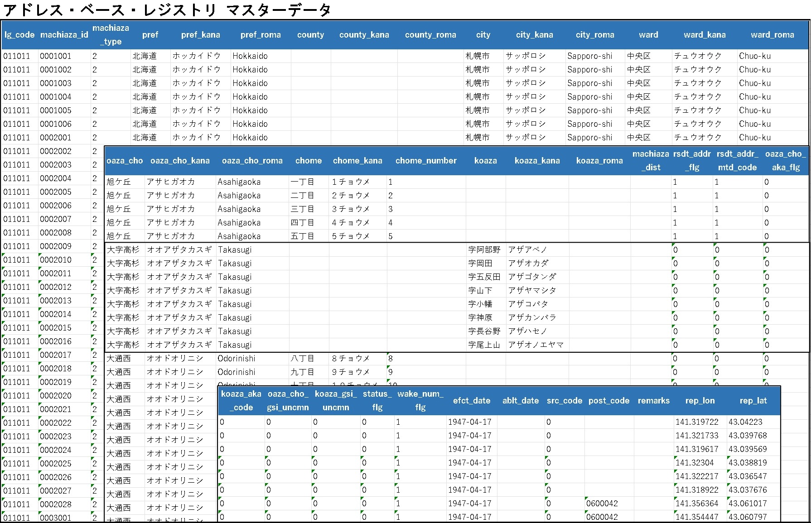Click the efct_date column header

coord(471,401)
